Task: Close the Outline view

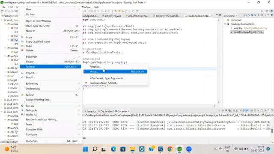Action: (x=237, y=16)
